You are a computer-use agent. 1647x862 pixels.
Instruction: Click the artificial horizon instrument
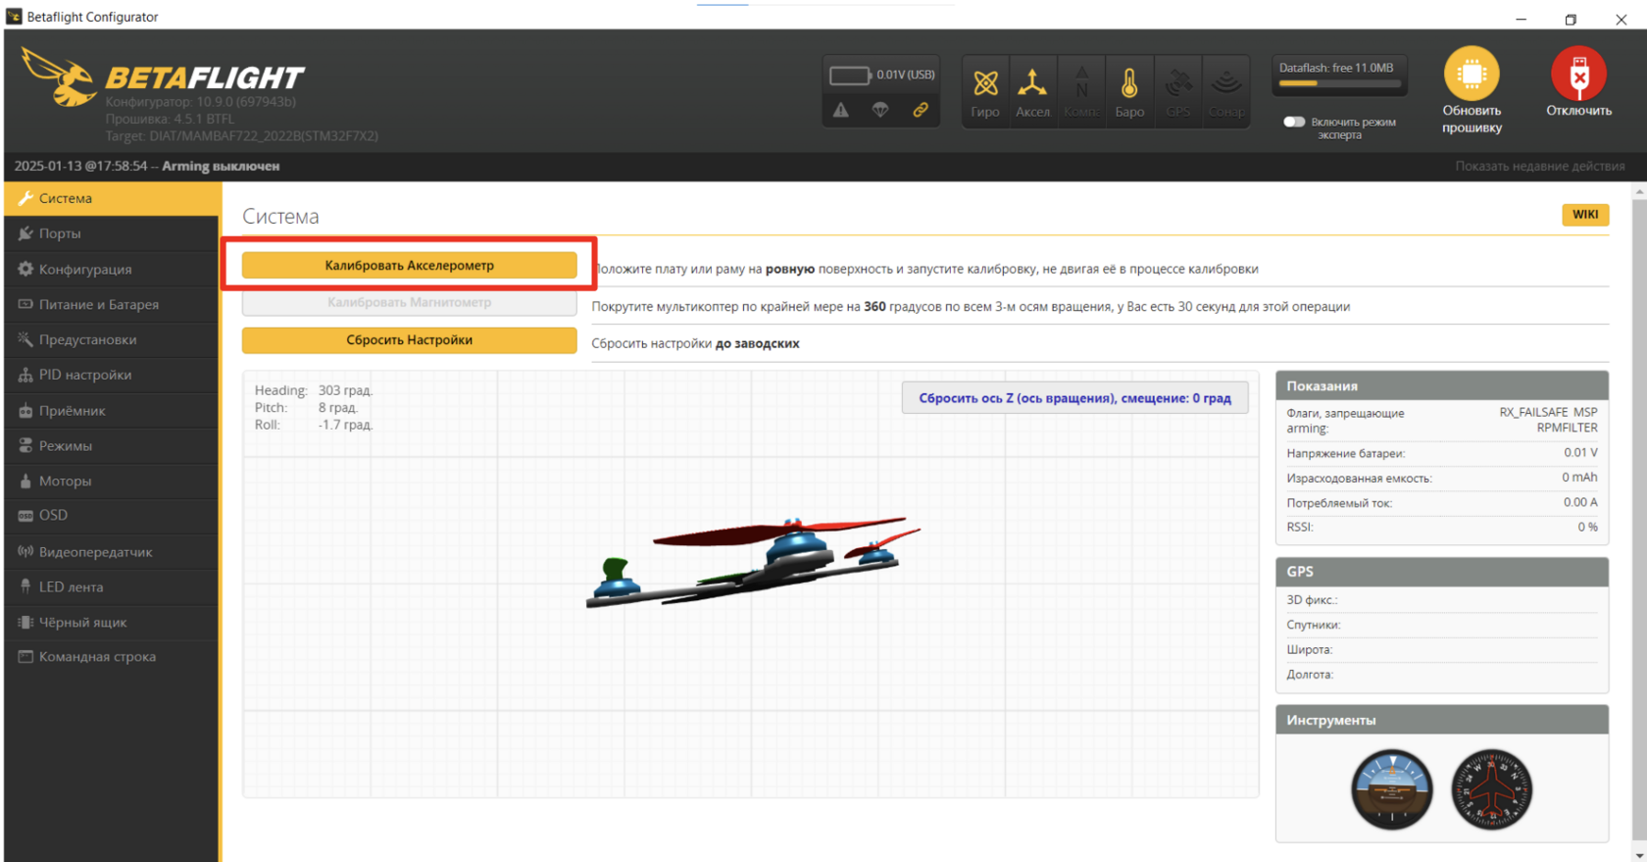click(1391, 789)
